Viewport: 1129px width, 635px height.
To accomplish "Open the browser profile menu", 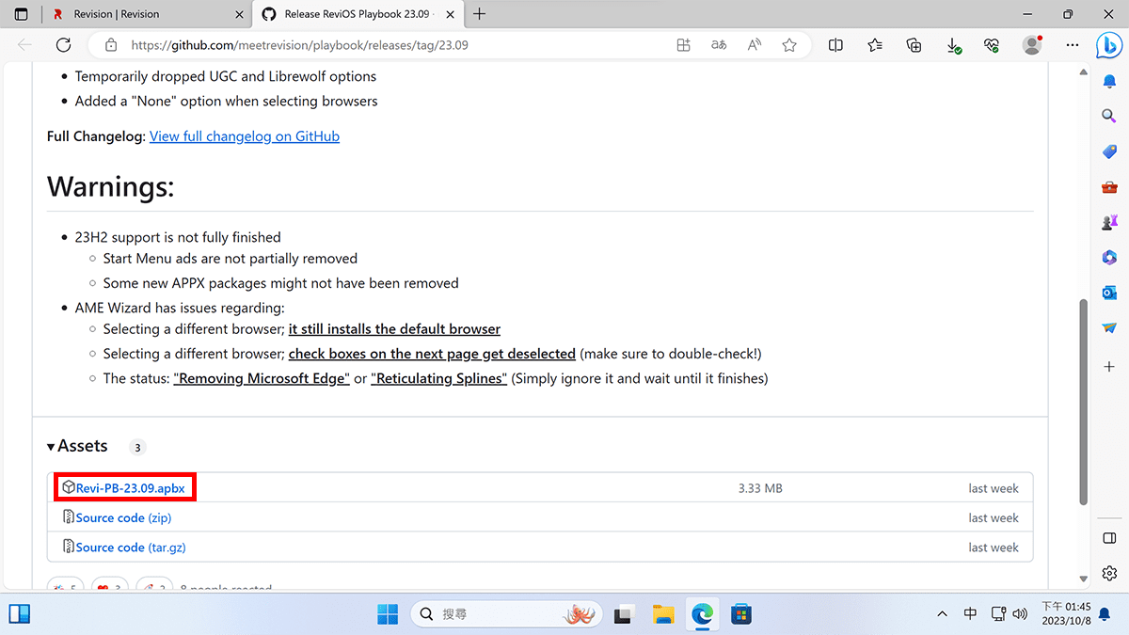I will pyautogui.click(x=1031, y=44).
